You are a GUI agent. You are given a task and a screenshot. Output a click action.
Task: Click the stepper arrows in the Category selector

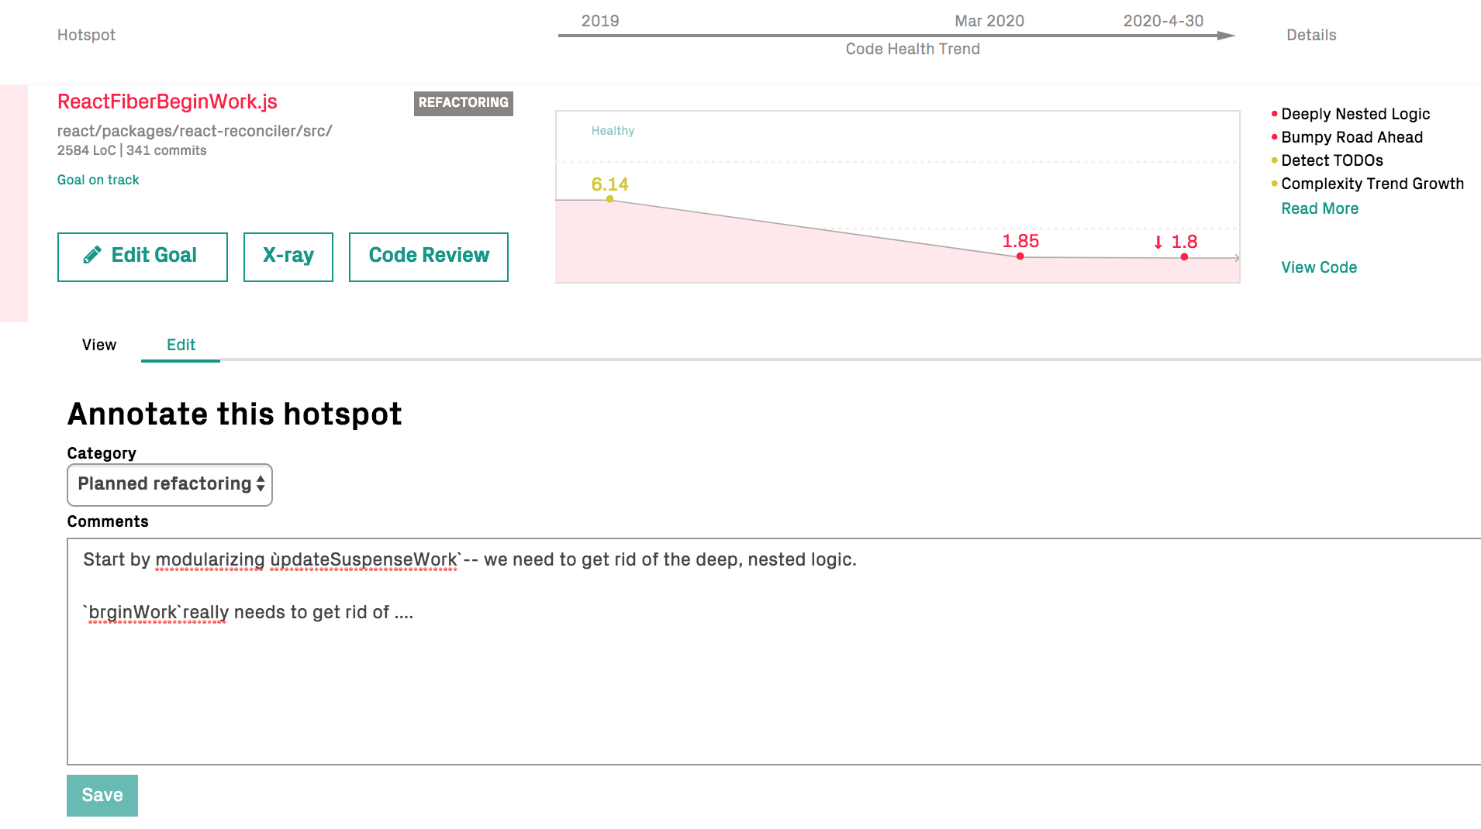tap(259, 483)
